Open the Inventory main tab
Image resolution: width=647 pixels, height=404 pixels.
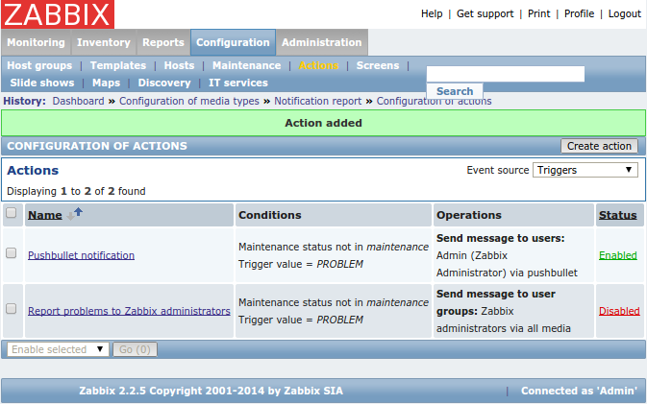104,42
